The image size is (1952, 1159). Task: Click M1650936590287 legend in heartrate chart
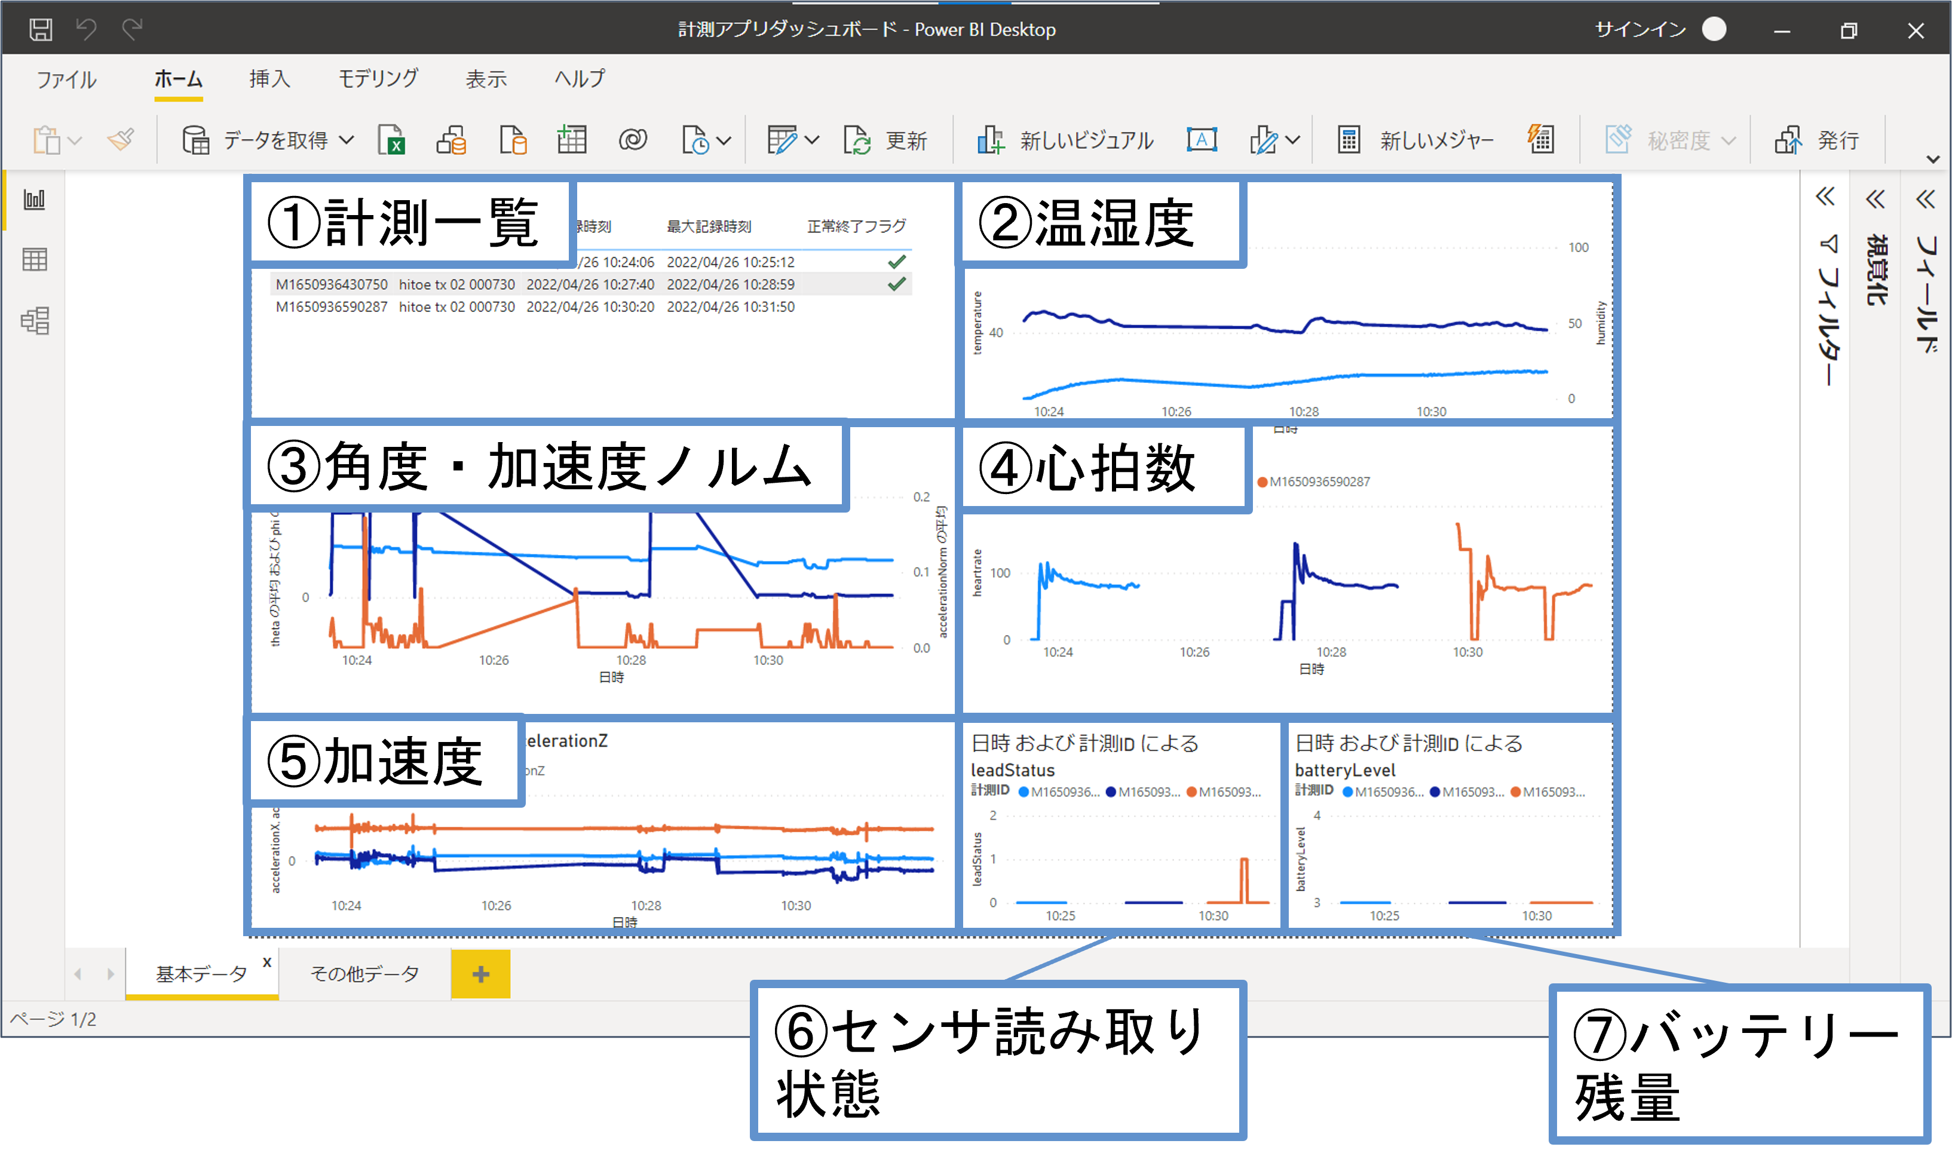pos(1313,482)
